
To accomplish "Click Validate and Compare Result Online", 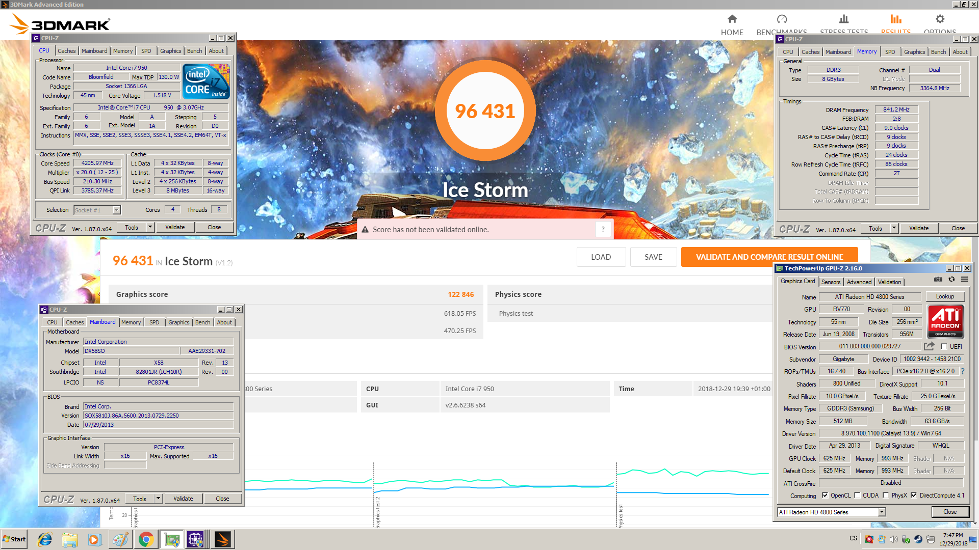I will click(x=769, y=257).
